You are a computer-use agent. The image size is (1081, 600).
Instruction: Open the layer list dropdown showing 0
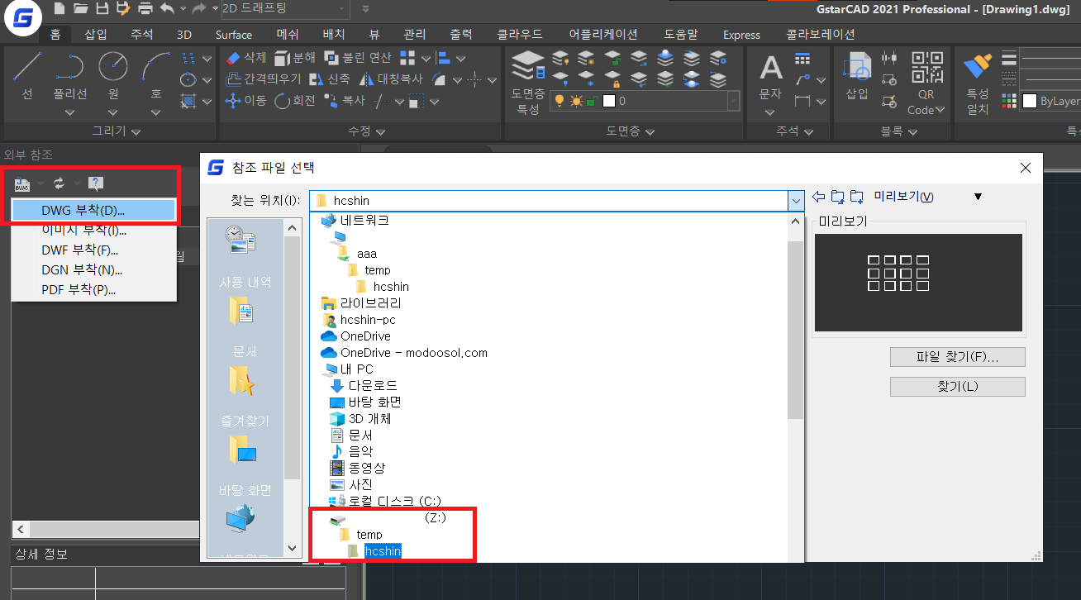click(732, 101)
